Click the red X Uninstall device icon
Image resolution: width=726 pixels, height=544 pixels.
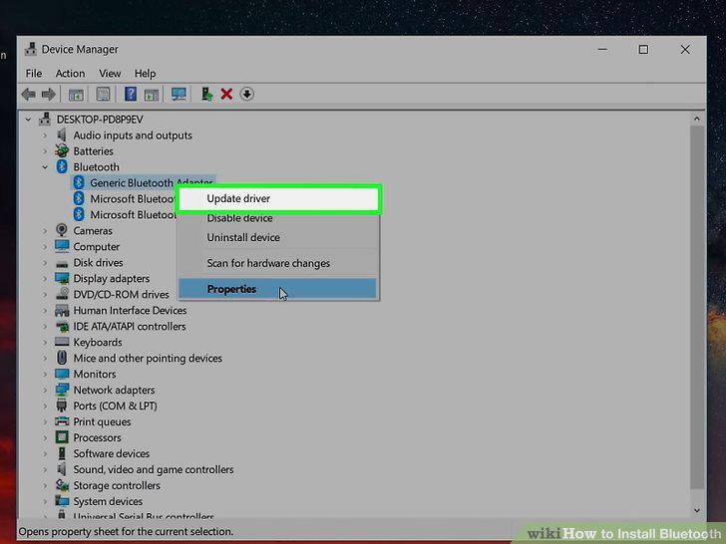pos(226,95)
